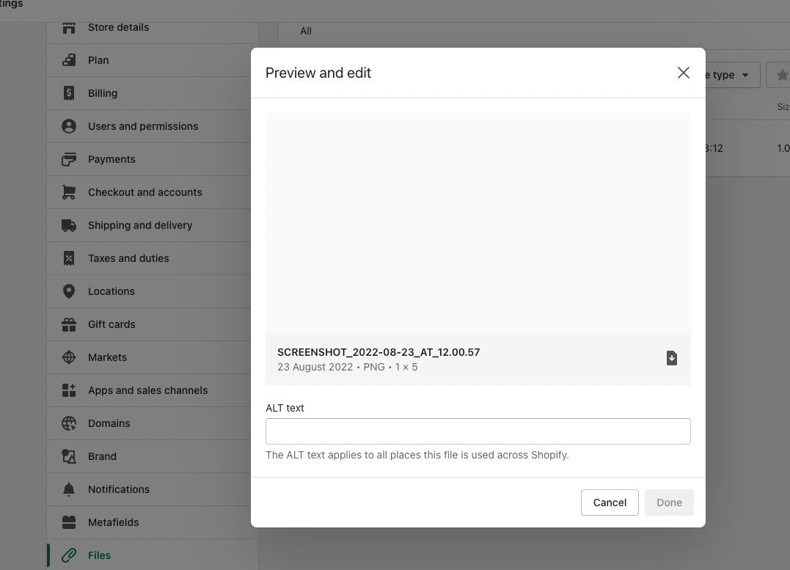This screenshot has height=570, width=790.
Task: Click the ALT text help description
Action: pos(417,455)
